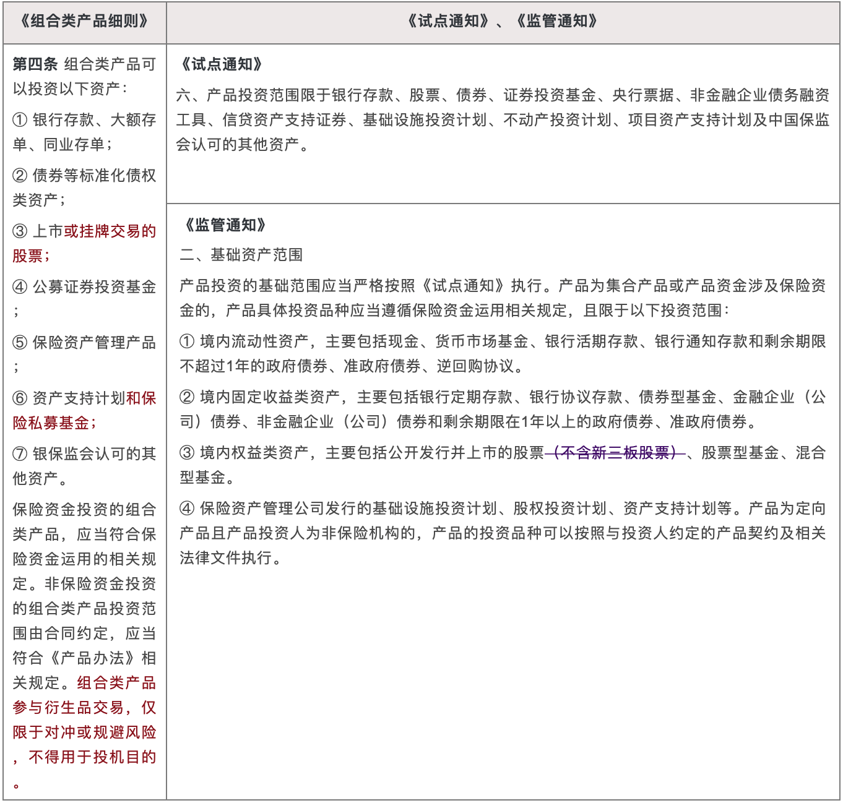Click red text 和保险私募基金
This screenshot has height=803, width=843.
pyautogui.click(x=84, y=411)
